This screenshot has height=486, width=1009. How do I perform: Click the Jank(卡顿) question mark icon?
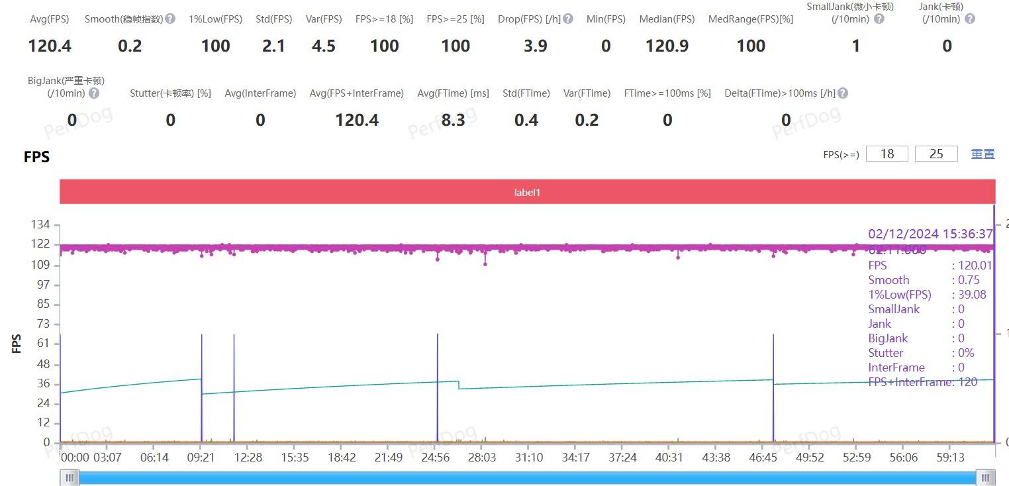[969, 19]
